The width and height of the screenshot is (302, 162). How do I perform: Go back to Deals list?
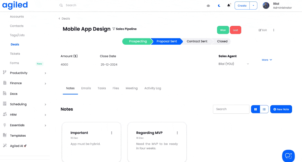coord(64,19)
